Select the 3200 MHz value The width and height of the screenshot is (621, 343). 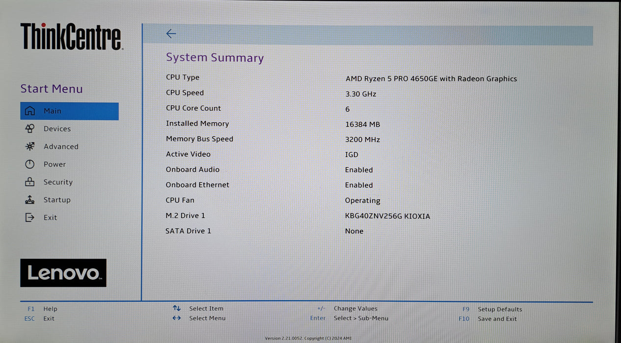(363, 140)
